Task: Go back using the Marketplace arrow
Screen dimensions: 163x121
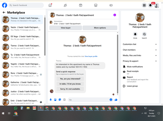Action: coord(4,12)
